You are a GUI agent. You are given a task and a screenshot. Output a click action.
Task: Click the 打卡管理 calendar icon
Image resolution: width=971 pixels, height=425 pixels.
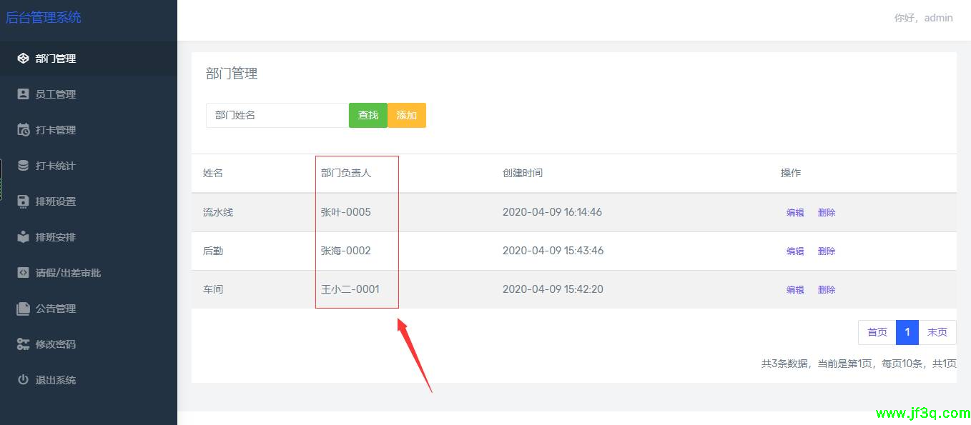pyautogui.click(x=23, y=130)
